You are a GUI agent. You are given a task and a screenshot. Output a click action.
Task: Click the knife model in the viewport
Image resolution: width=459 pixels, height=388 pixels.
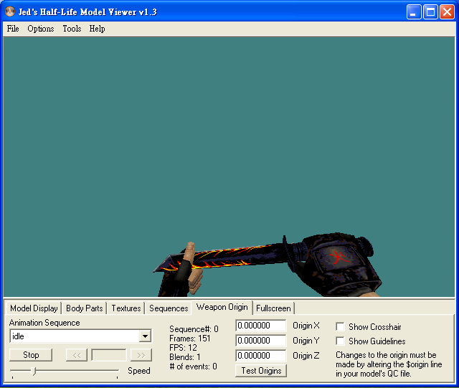pos(235,257)
